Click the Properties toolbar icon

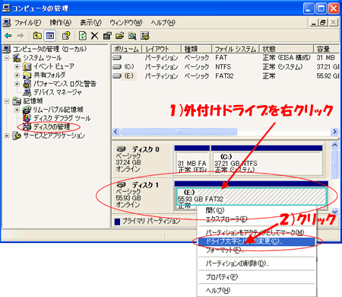coord(107,36)
